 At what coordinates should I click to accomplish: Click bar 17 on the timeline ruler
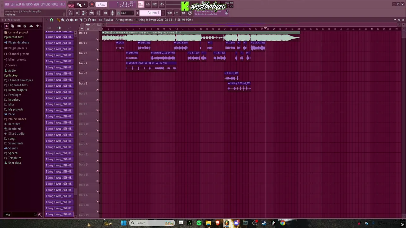click(201, 29)
